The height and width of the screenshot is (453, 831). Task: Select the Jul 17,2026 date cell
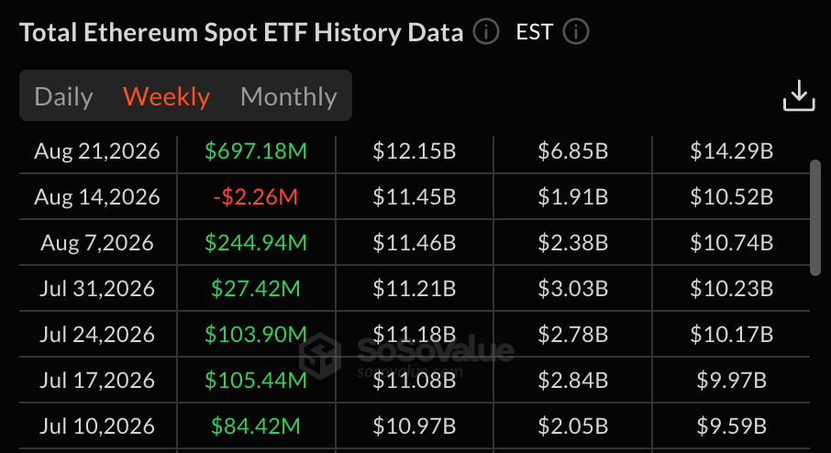[x=97, y=381]
